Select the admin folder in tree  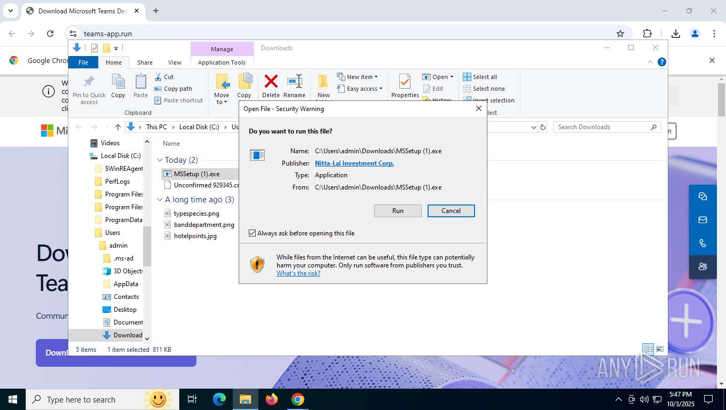pyautogui.click(x=119, y=246)
